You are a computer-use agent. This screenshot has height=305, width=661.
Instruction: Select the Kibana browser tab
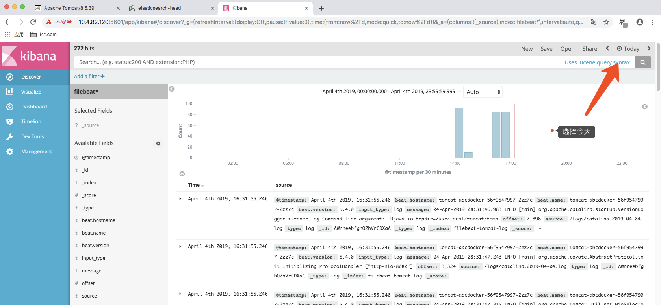coord(266,8)
